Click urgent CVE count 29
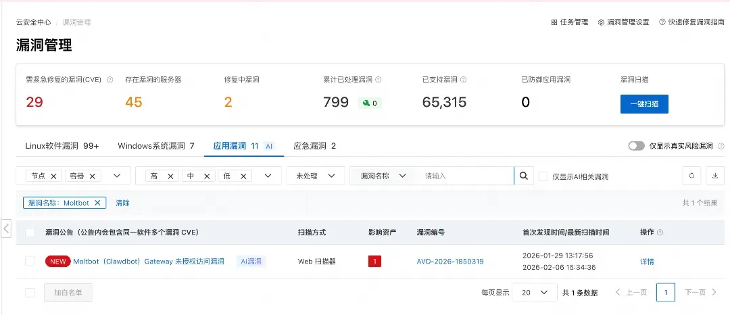The image size is (730, 315). 34,102
